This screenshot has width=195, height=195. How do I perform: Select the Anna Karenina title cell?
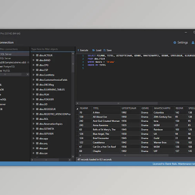[x=106, y=125]
